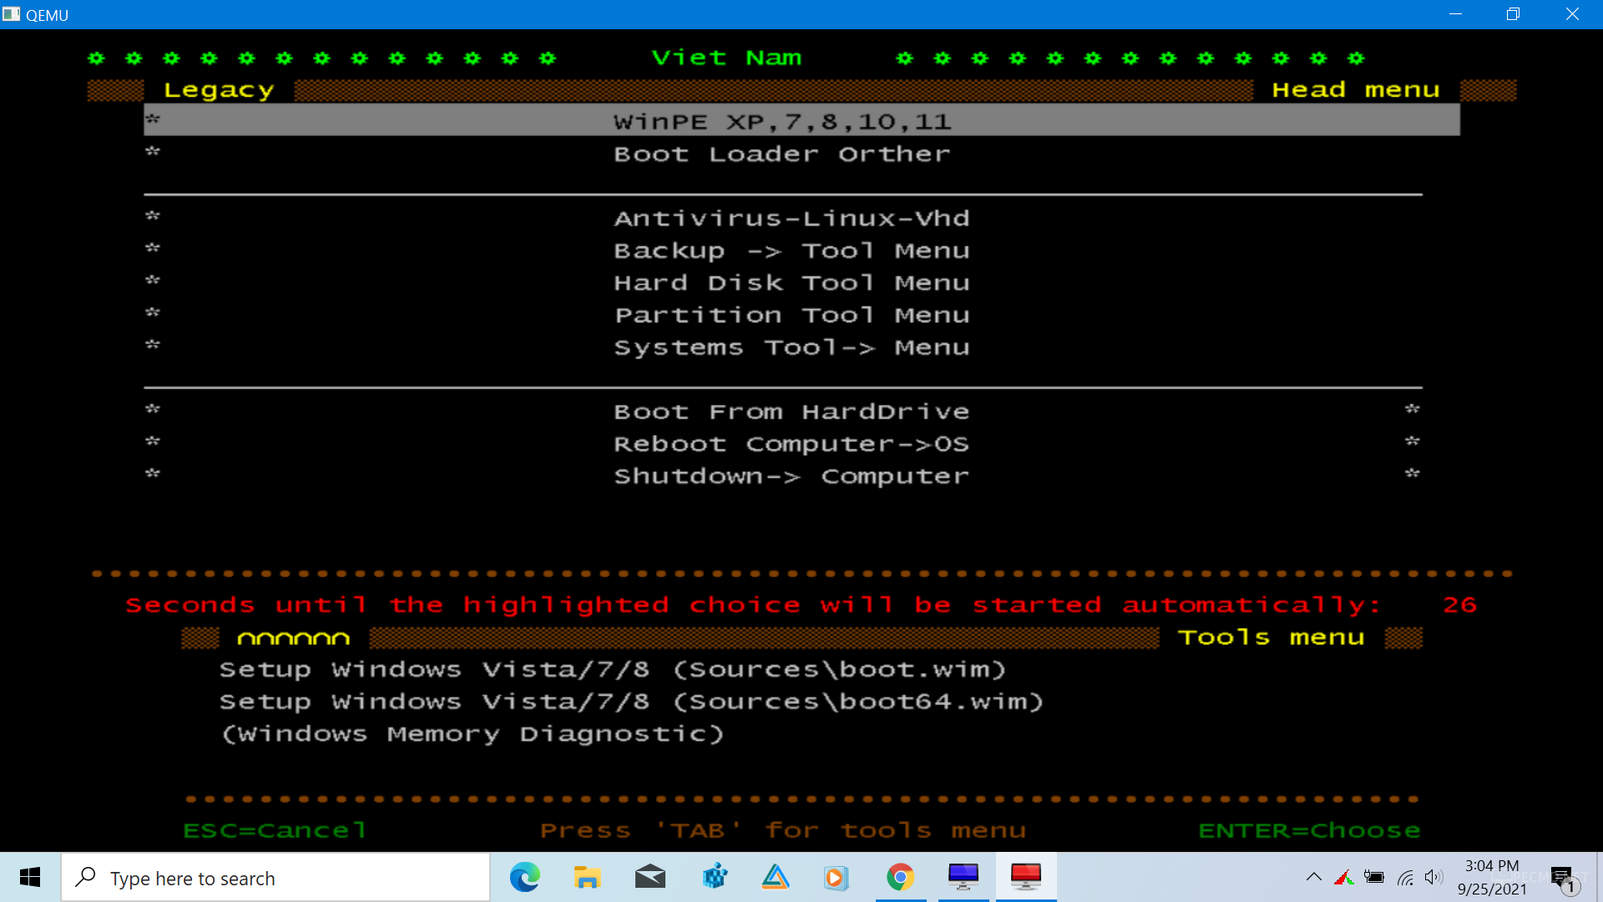
Task: Show hidden system tray icons
Action: click(x=1313, y=877)
